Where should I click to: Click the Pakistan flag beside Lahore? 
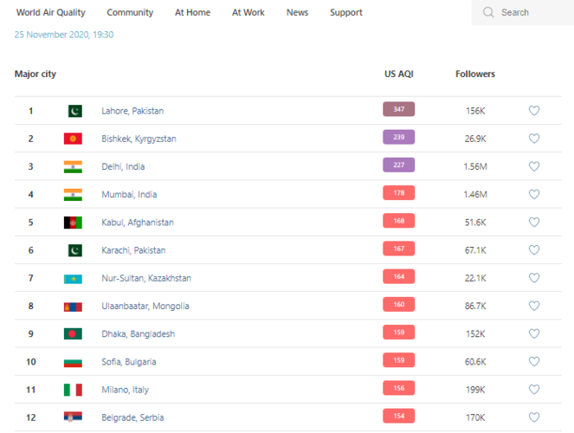tap(73, 111)
